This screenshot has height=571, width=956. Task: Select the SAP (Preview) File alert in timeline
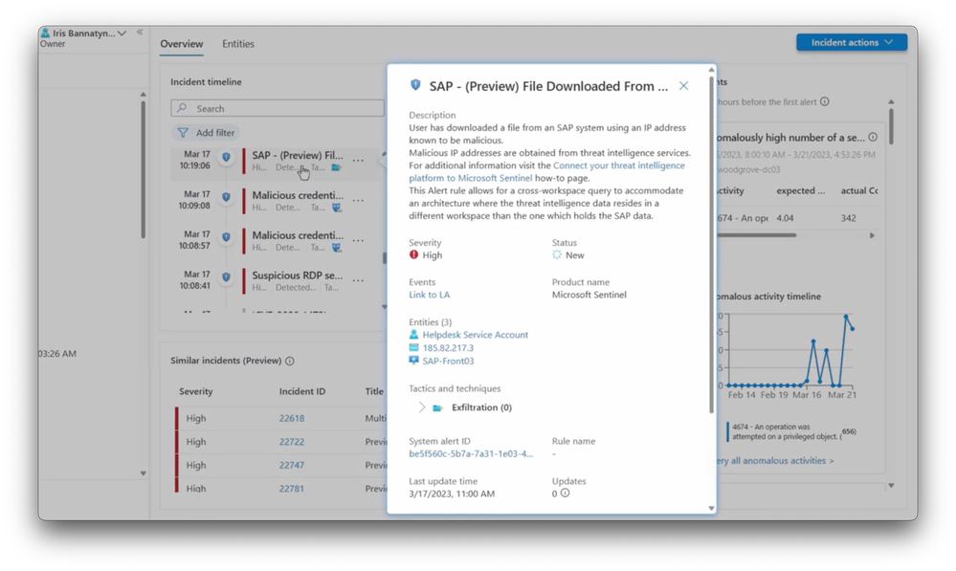[298, 155]
